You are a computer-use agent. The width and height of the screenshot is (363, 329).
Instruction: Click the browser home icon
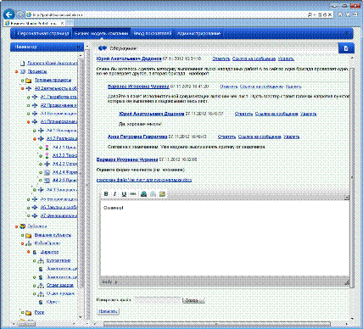pos(340,14)
